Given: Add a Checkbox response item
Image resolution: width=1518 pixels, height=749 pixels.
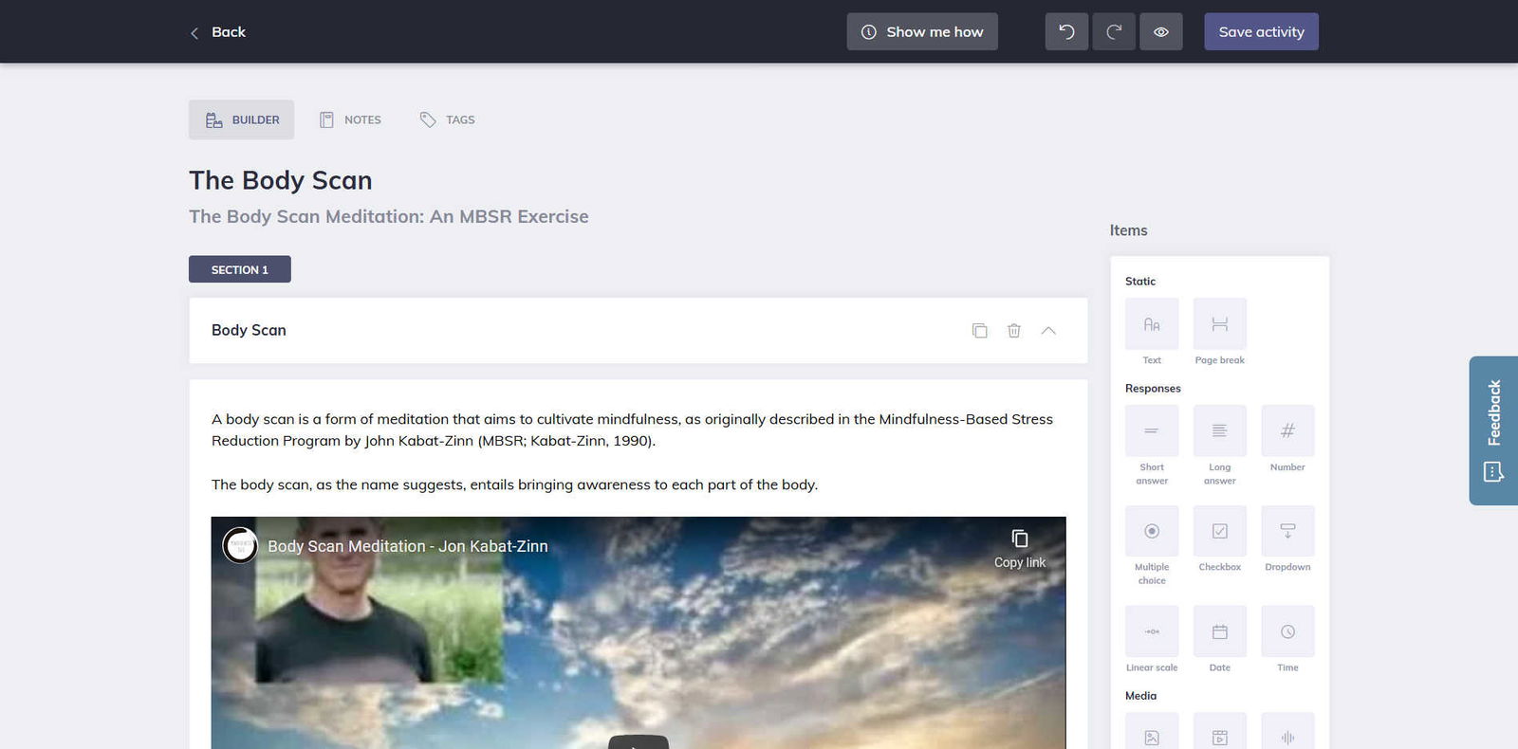Looking at the screenshot, I should click(x=1219, y=532).
